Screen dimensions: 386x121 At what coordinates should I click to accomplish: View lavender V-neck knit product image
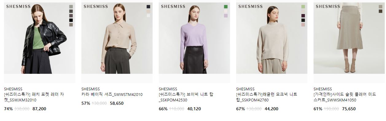pyautogui.click(x=194, y=38)
